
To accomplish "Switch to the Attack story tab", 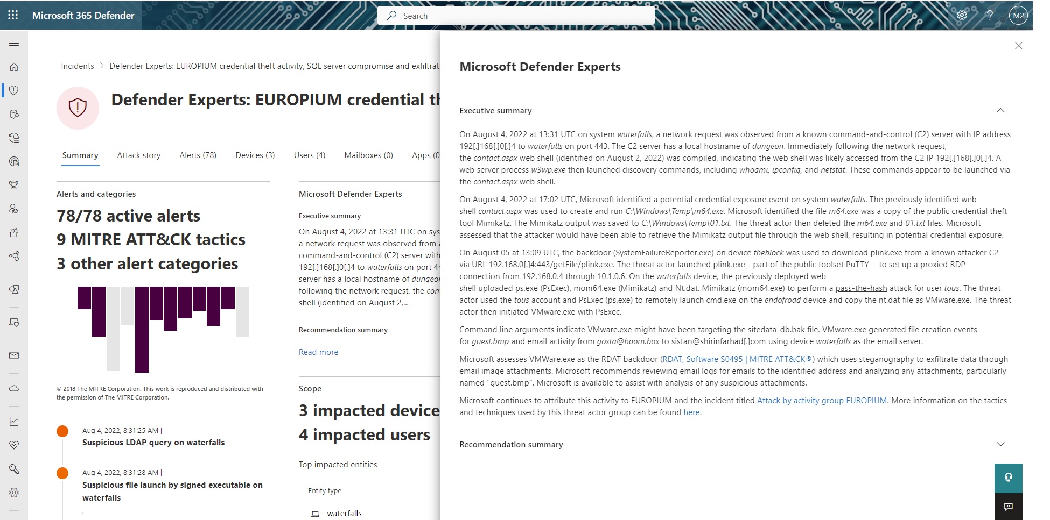I will pos(138,155).
